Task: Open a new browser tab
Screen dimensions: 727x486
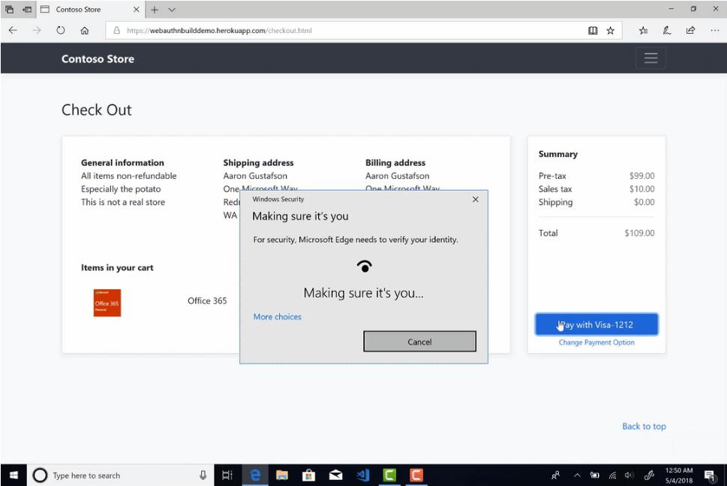Action: (x=155, y=10)
